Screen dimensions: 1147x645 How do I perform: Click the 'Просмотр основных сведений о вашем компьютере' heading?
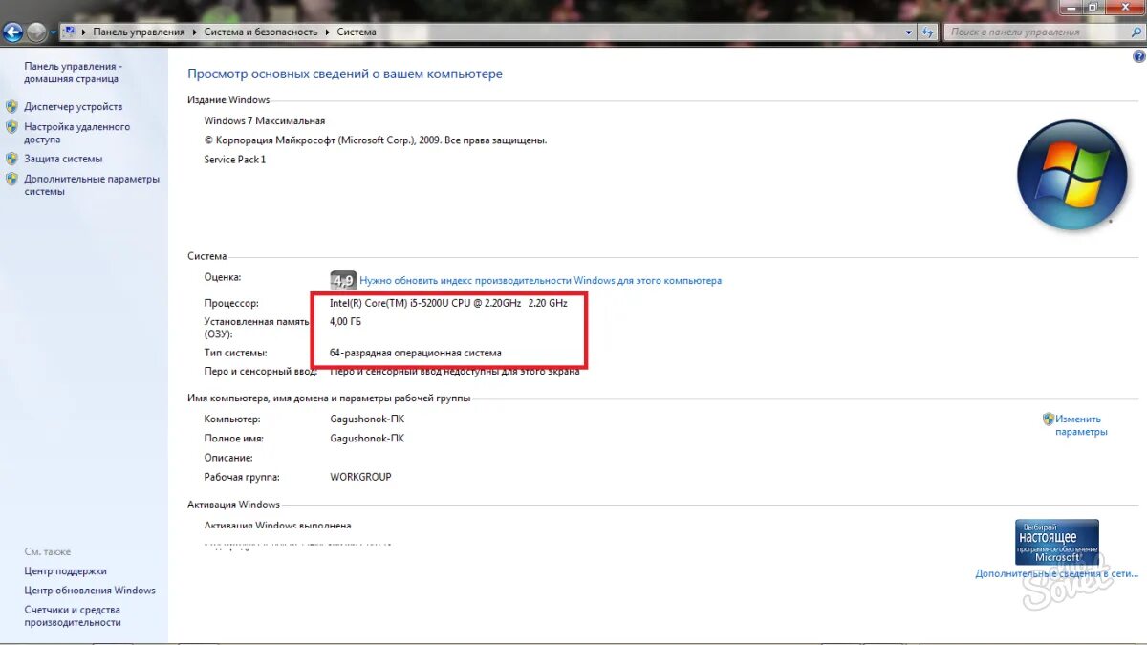point(345,74)
